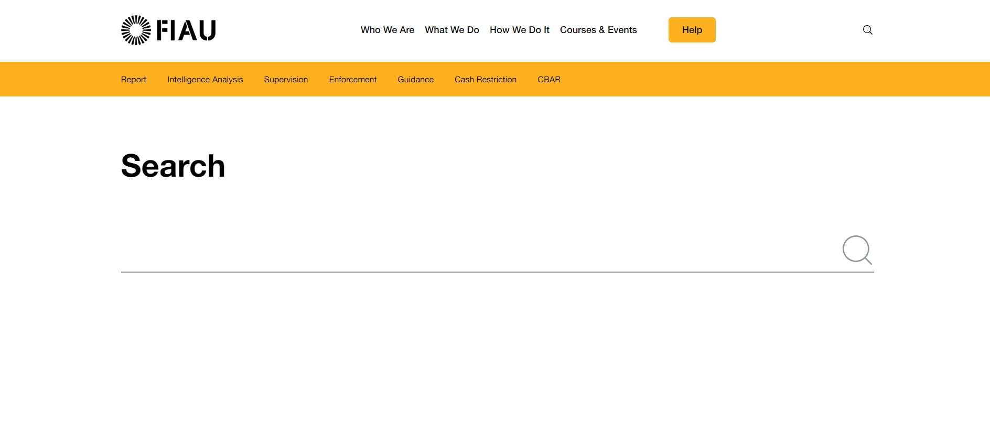
Task: Visit the Cash Restriction page
Action: coord(485,79)
